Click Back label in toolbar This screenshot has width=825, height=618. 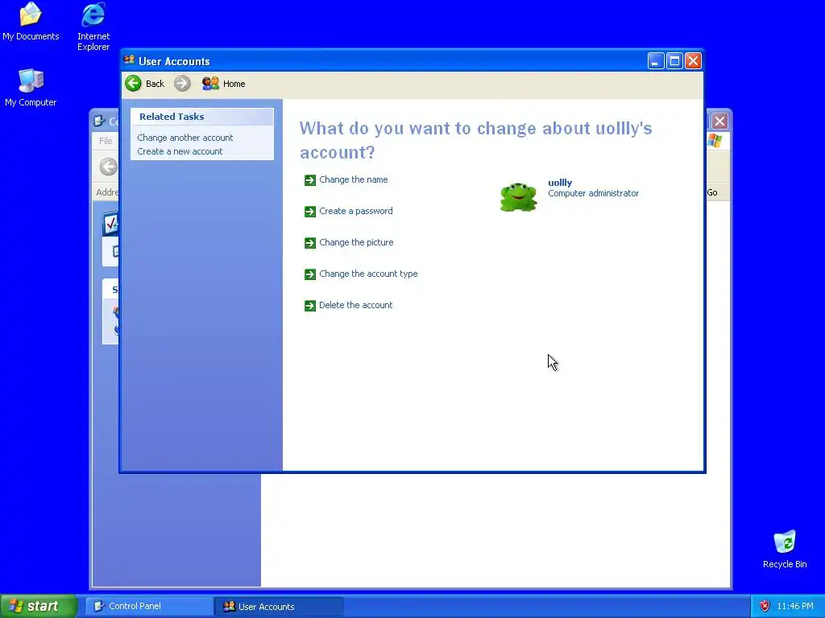point(155,84)
